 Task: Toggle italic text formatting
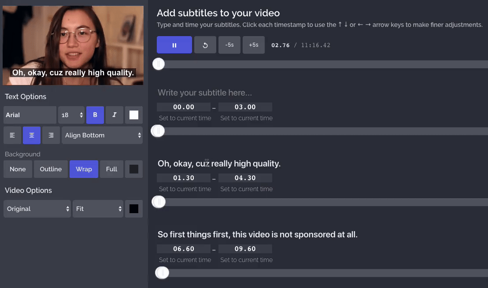114,115
